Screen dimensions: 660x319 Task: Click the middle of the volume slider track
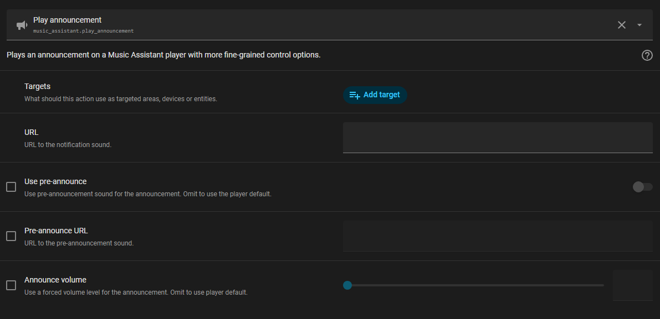pos(475,285)
